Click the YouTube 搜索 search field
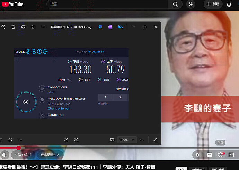The height and width of the screenshot is (170, 239). pyautogui.click(x=107, y=4)
